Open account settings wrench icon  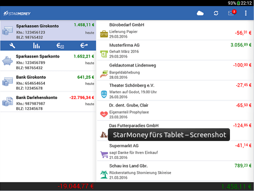[12, 46]
